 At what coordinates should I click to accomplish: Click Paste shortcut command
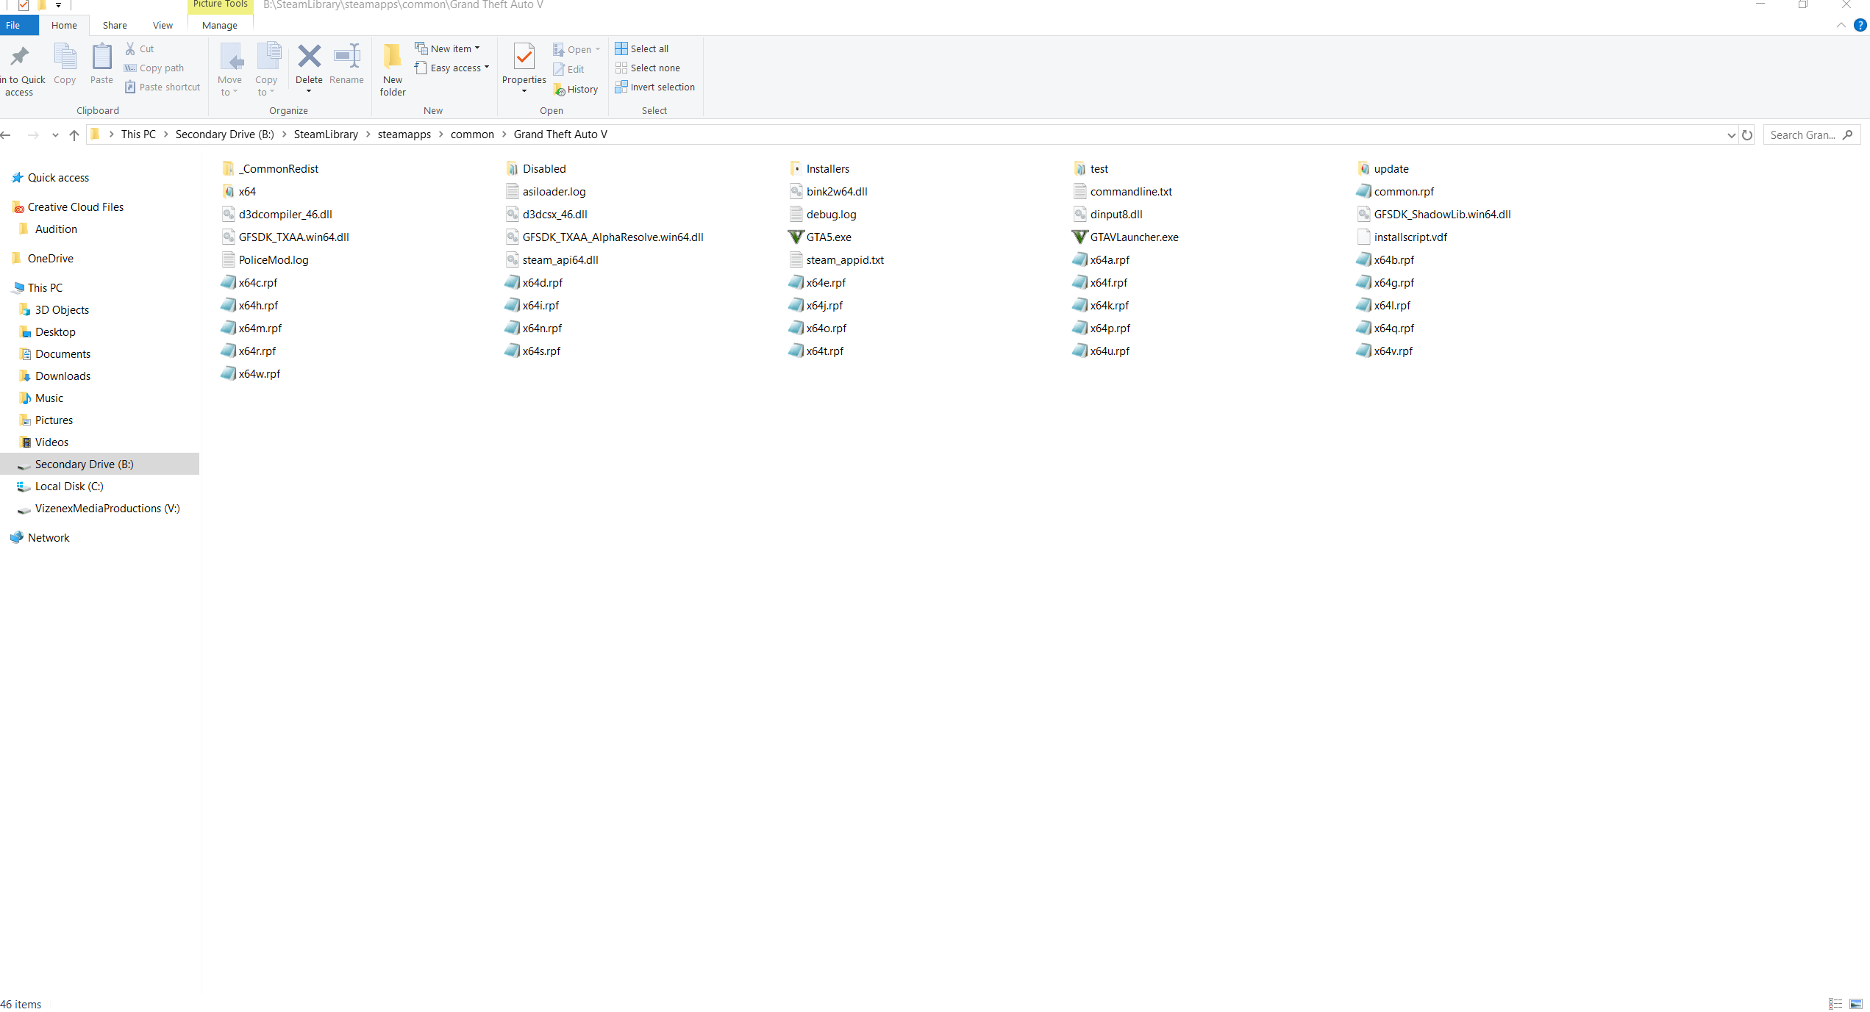163,87
